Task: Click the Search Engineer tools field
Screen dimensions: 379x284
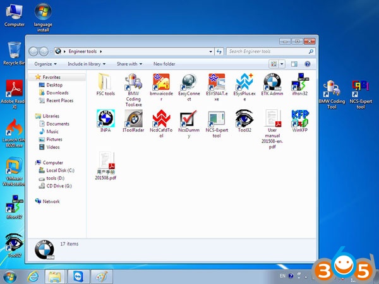Action: [271, 52]
